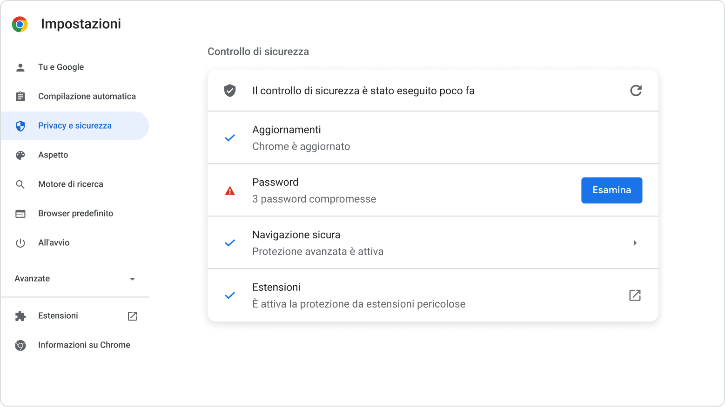Click the browser window icon for Browser predefinito

pyautogui.click(x=20, y=214)
